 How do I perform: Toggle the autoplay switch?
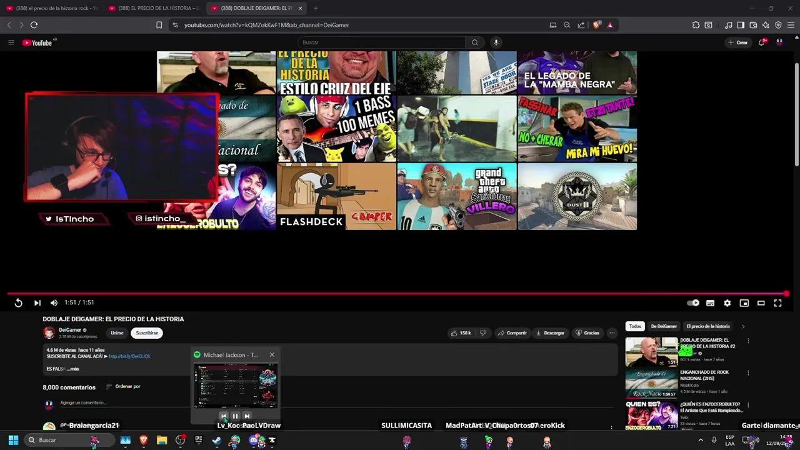(x=693, y=303)
